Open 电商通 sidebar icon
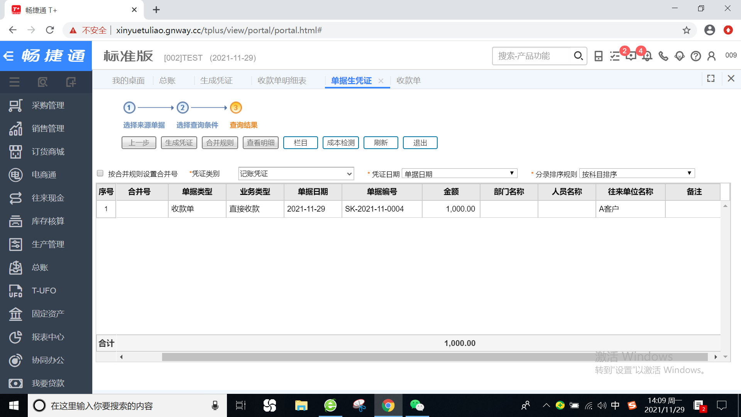 click(x=15, y=175)
